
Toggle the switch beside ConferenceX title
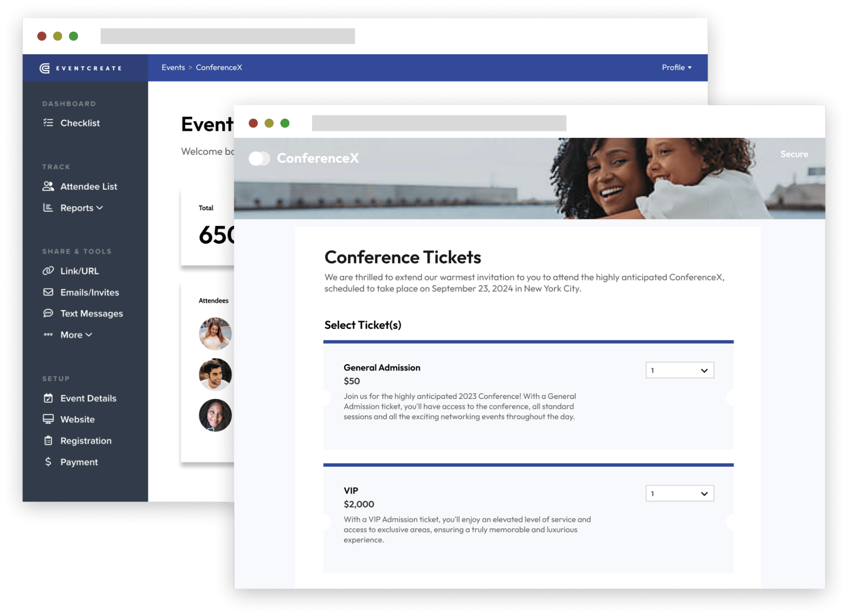tap(259, 159)
